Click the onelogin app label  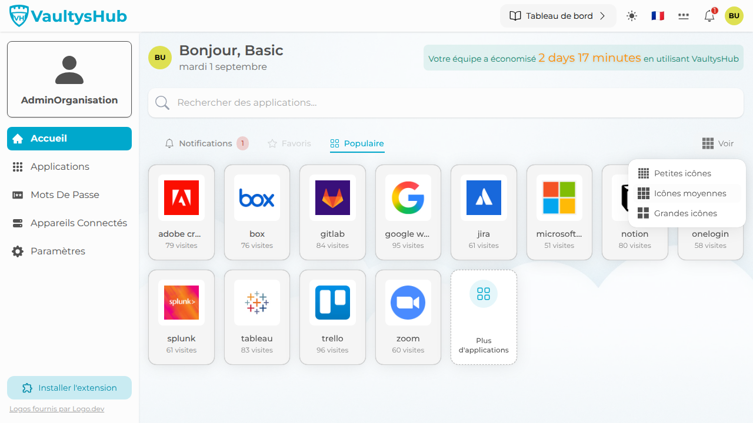(710, 234)
